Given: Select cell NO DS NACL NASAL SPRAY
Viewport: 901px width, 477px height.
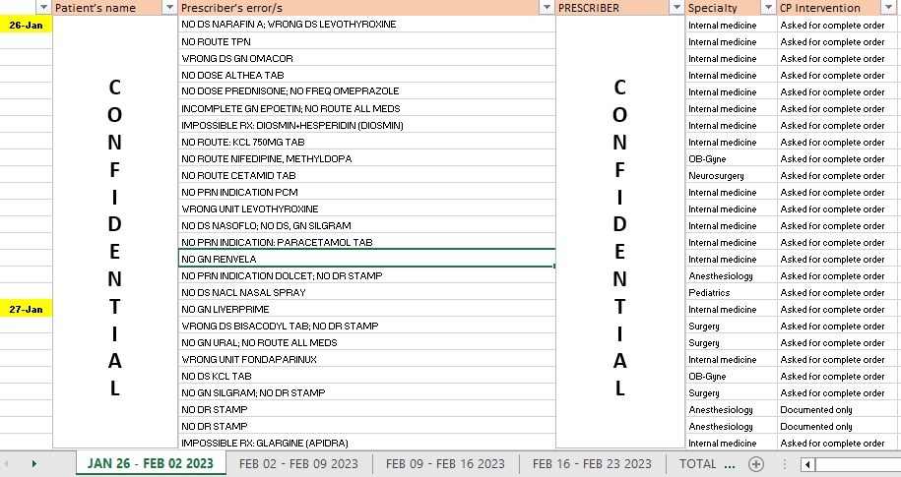Looking at the screenshot, I should pyautogui.click(x=366, y=292).
